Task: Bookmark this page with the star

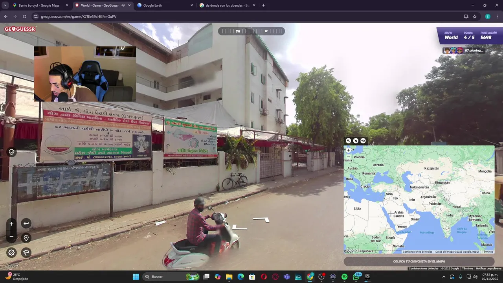Action: [475, 17]
